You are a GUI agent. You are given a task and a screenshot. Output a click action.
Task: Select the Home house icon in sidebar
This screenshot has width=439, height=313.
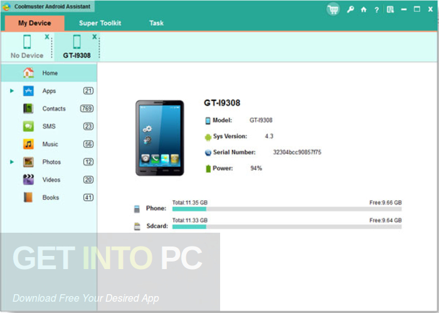click(x=28, y=73)
